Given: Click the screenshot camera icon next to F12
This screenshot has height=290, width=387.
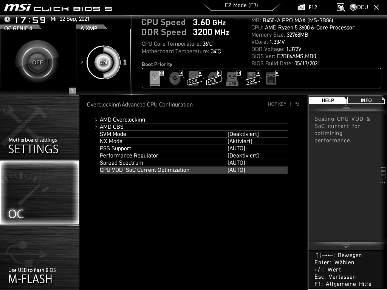Looking at the screenshot, I should click(x=301, y=7).
